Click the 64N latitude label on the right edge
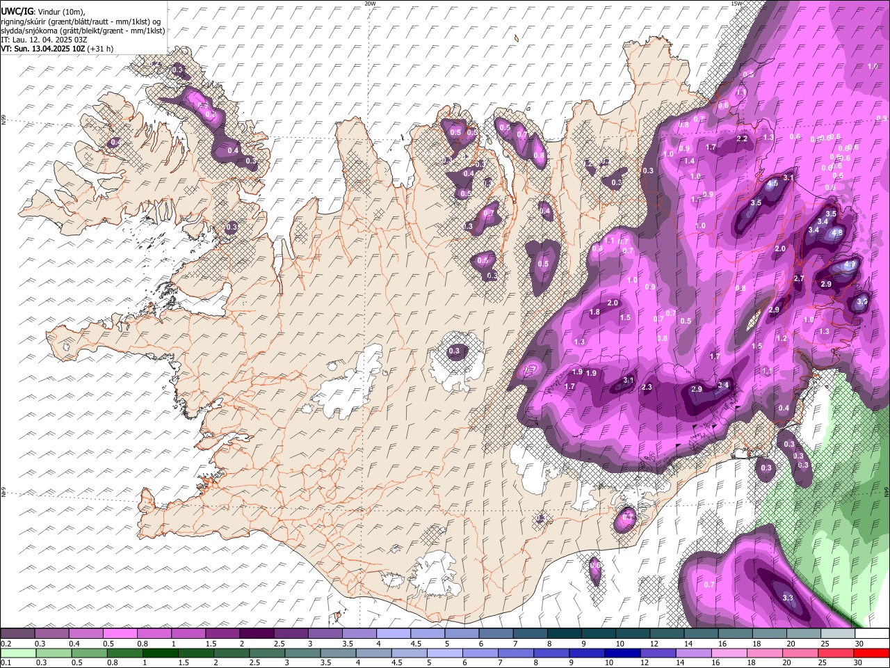The height and width of the screenshot is (668, 890). [x=887, y=491]
